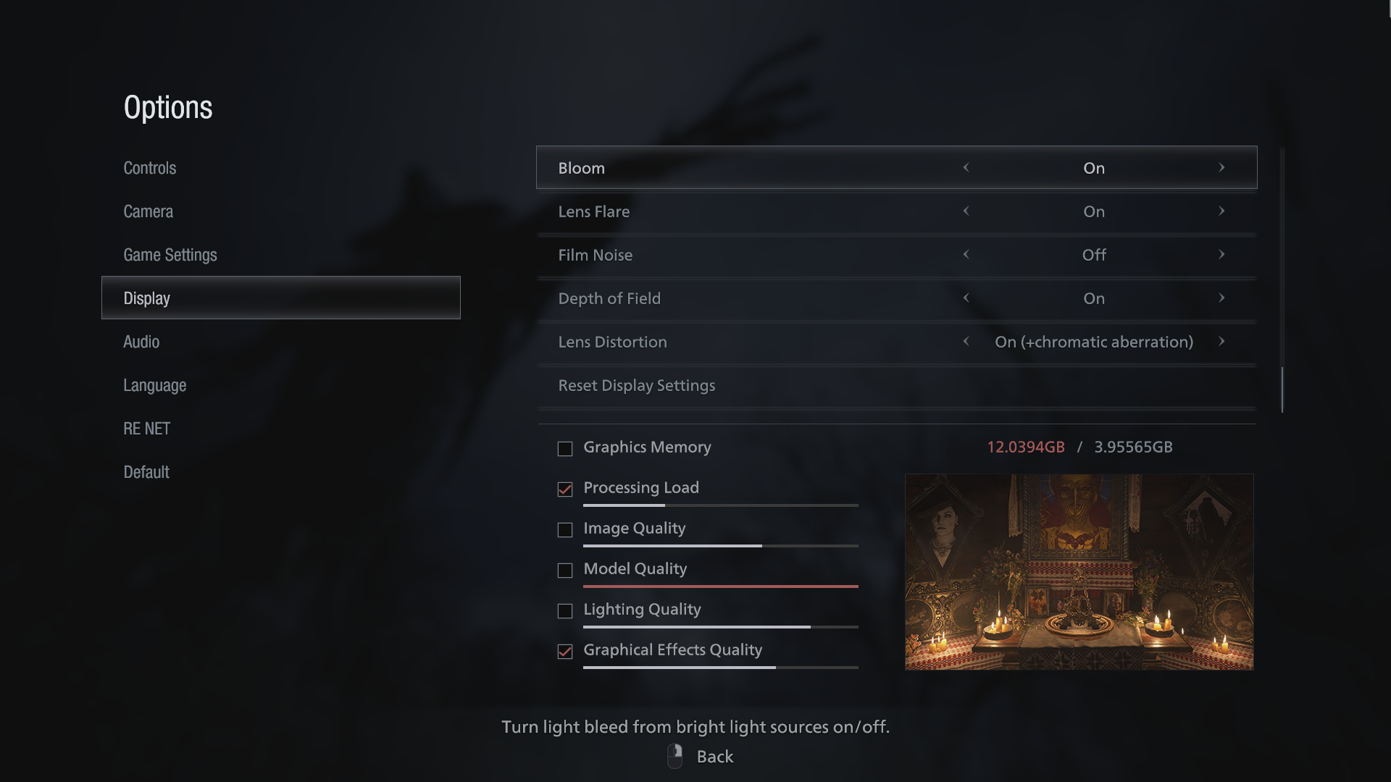Click the mouse Back icon

674,756
